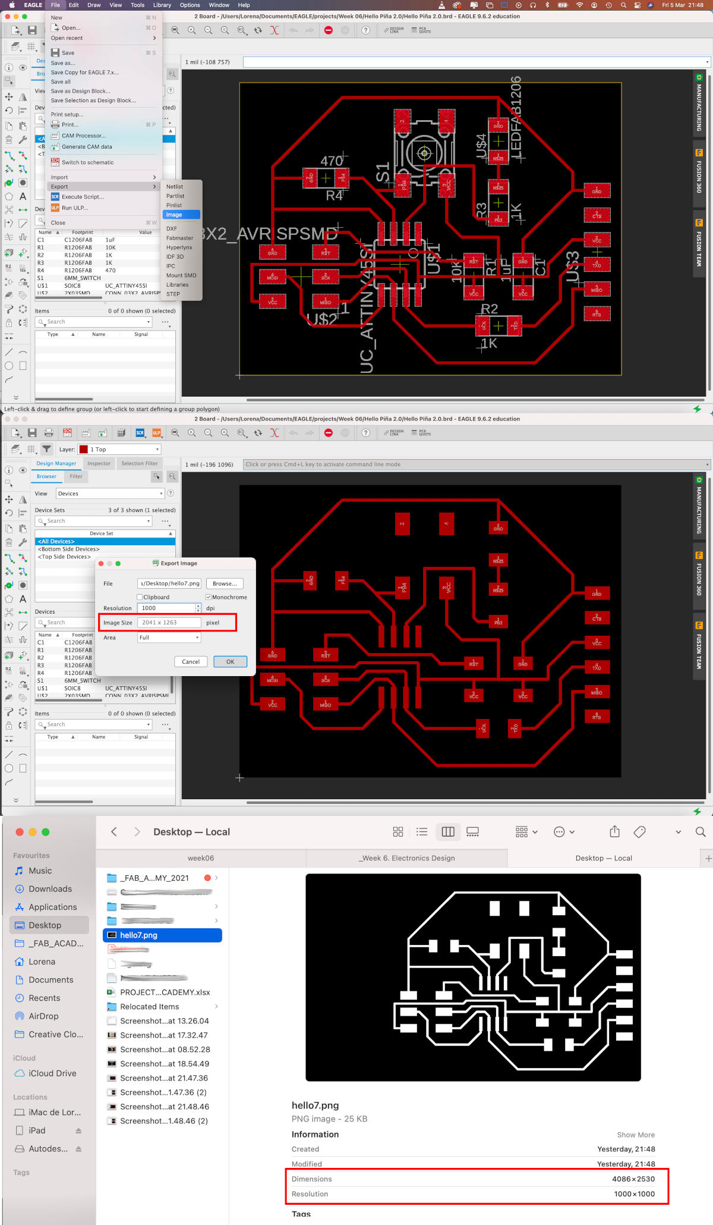
Task: Select Delete trash tool in lower EAGLE window
Action: 9,542
